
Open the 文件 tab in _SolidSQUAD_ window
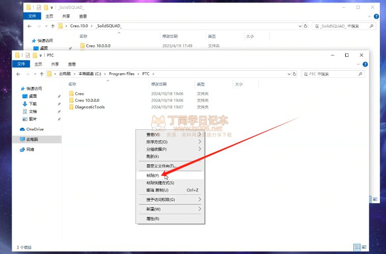tap(32, 16)
